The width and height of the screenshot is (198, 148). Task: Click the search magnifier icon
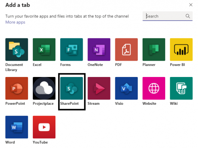point(188,16)
